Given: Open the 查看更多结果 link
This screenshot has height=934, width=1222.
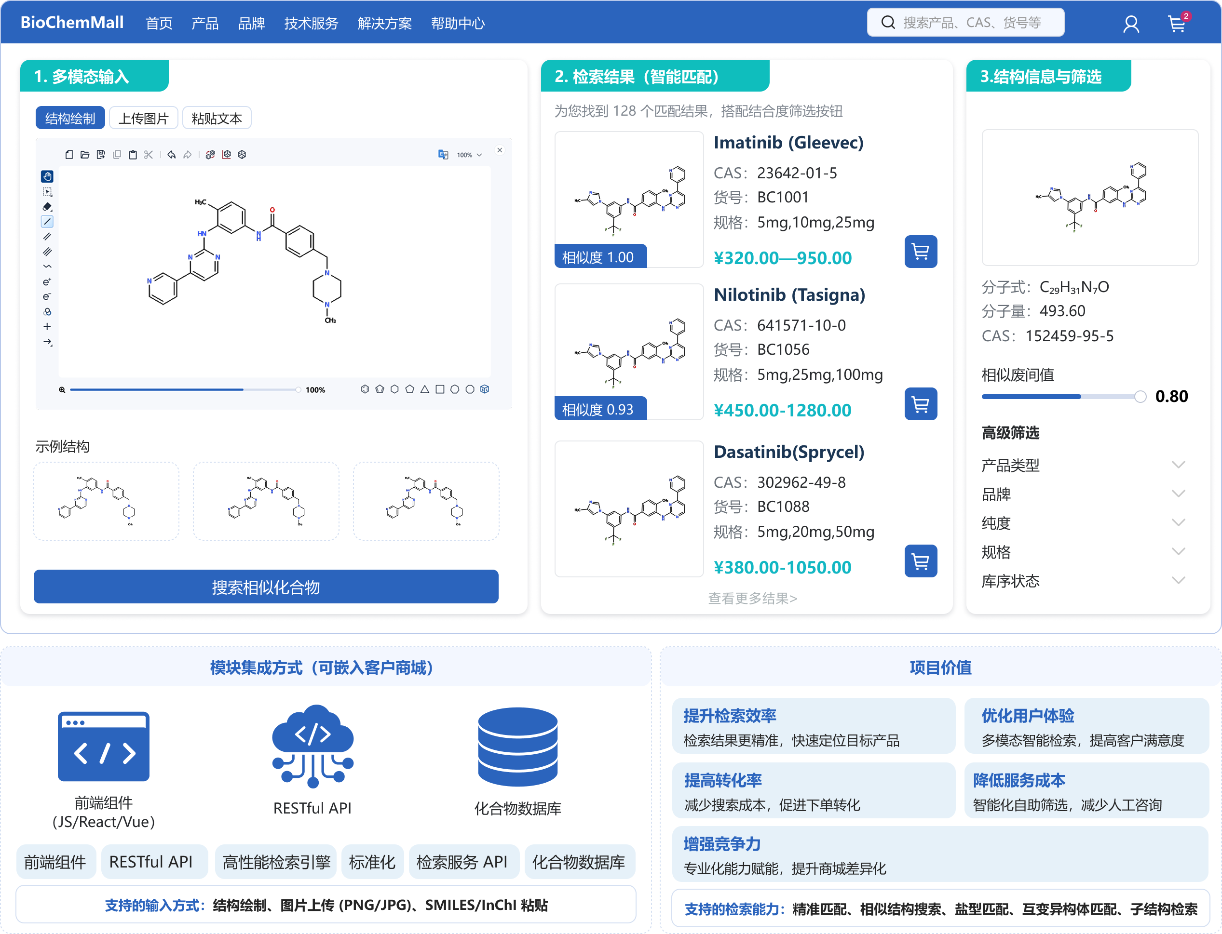Looking at the screenshot, I should point(752,598).
